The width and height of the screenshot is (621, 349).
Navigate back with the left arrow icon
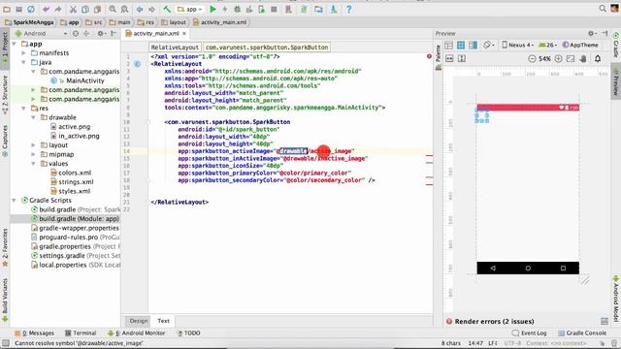[140, 9]
